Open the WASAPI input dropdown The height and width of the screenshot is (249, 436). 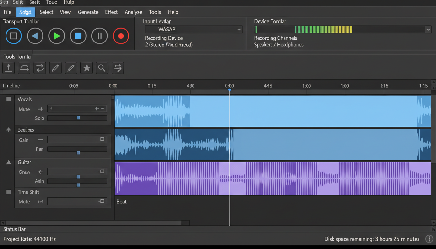tap(239, 29)
